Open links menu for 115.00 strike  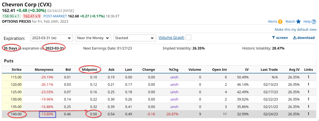point(308,77)
